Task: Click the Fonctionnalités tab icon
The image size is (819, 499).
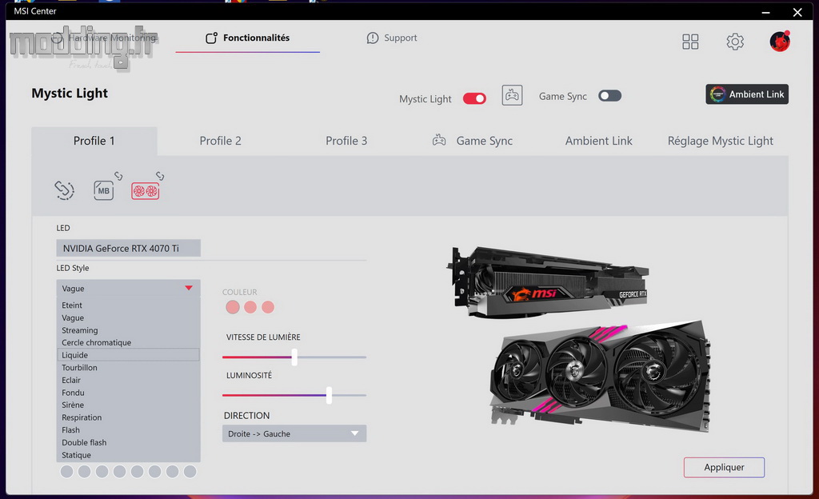Action: tap(211, 38)
